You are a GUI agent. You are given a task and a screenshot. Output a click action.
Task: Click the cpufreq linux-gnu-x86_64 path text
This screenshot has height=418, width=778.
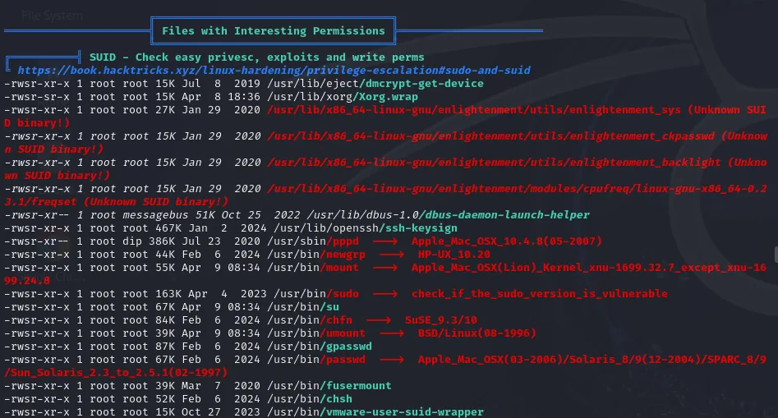pos(517,188)
